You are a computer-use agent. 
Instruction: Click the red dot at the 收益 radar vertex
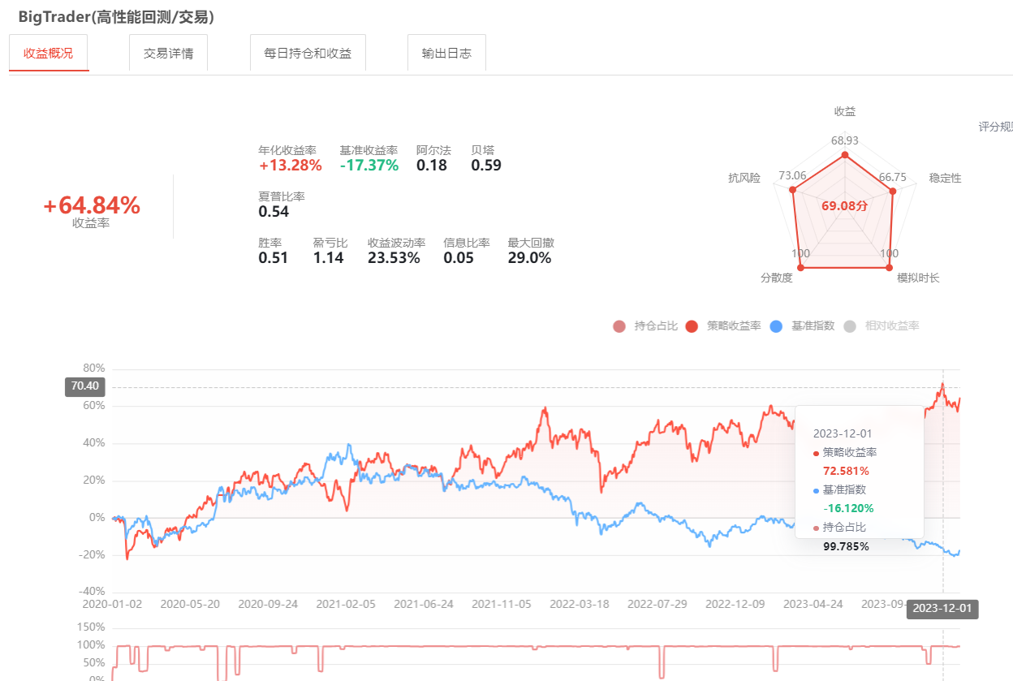click(844, 155)
